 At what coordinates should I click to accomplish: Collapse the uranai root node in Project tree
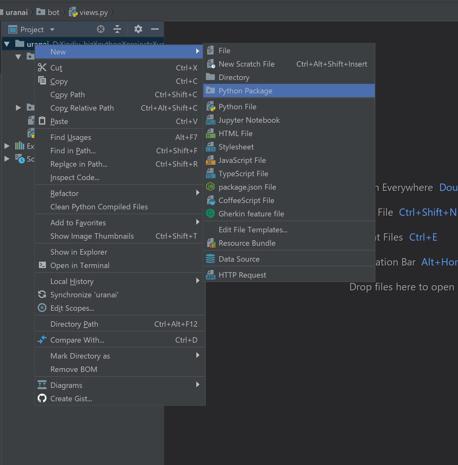(7, 44)
